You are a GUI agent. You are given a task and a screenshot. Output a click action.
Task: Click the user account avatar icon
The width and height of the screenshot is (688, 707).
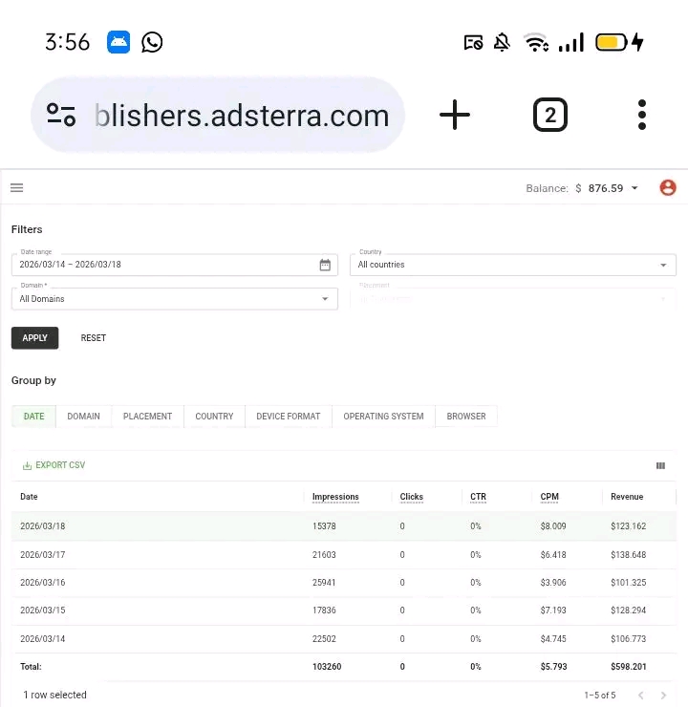click(668, 188)
